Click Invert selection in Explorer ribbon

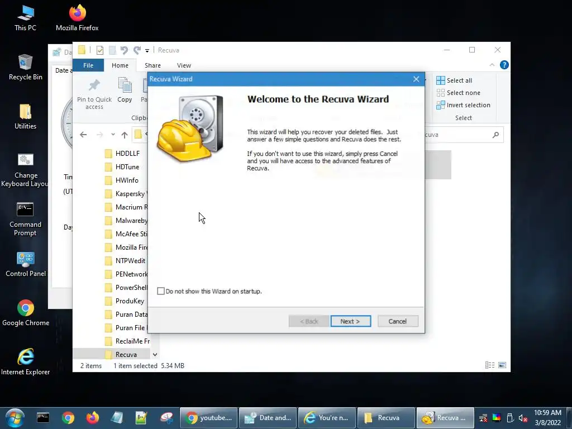[x=463, y=105]
